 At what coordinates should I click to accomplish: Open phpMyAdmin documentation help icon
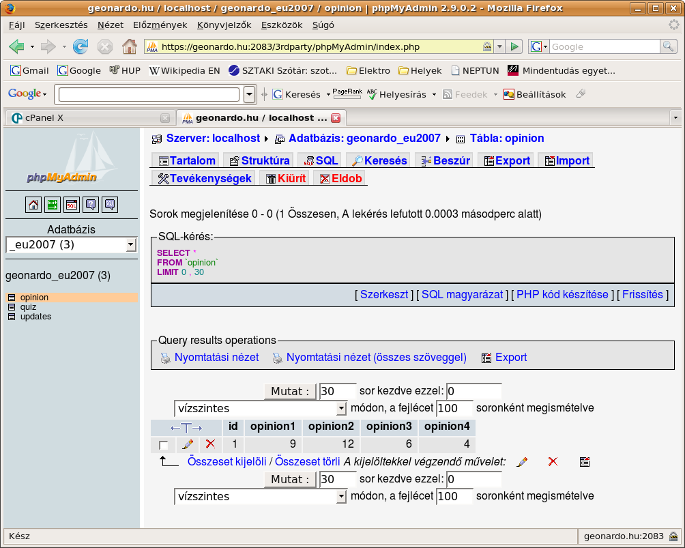(91, 205)
